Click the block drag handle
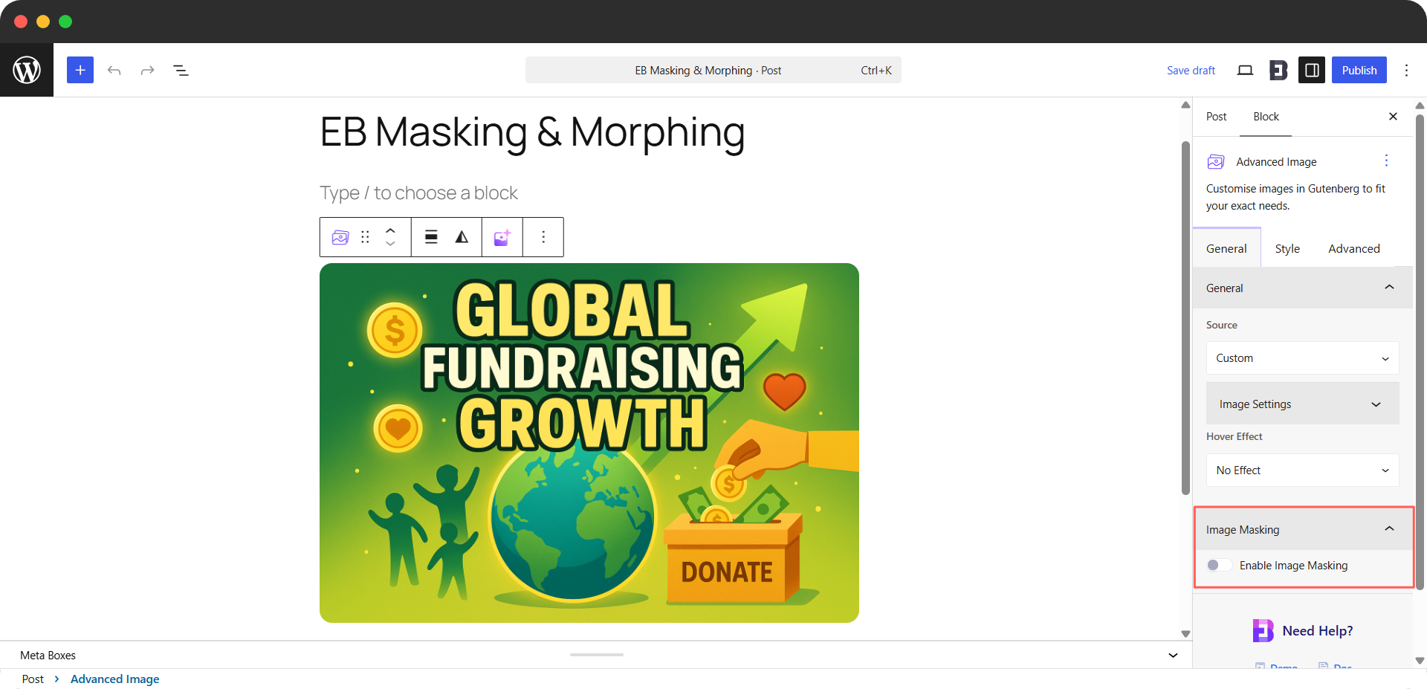The height and width of the screenshot is (689, 1427). pos(365,237)
